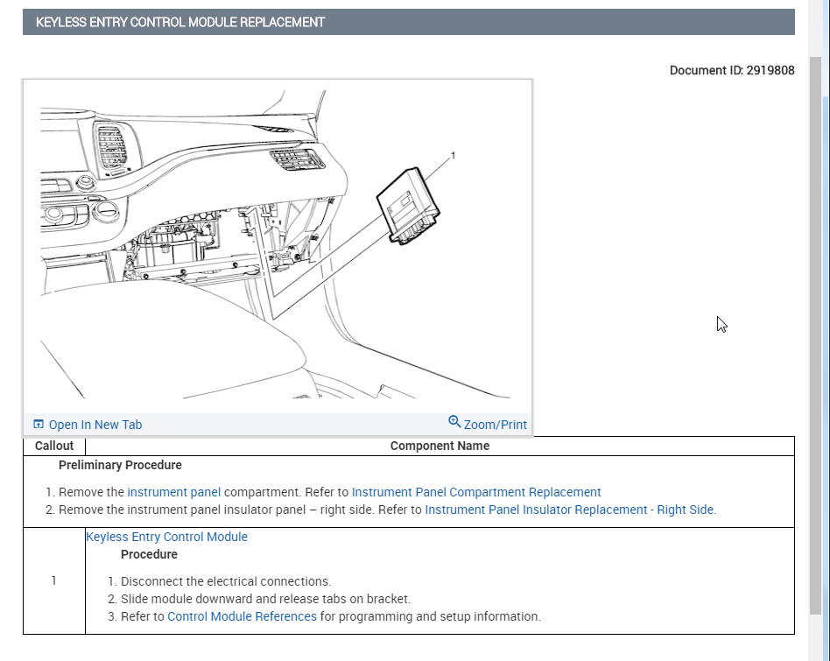Screen dimensions: 830x661
Task: Open Instrument Panel Insulator Replacement - Right Side
Action: click(x=570, y=510)
